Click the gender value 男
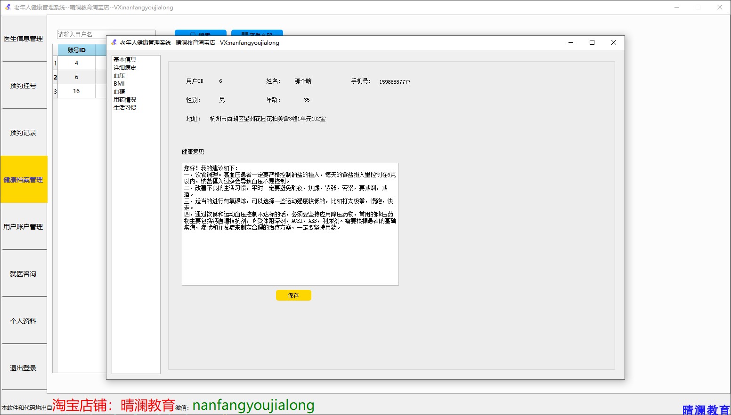Screen dimensions: 731x415 222,100
